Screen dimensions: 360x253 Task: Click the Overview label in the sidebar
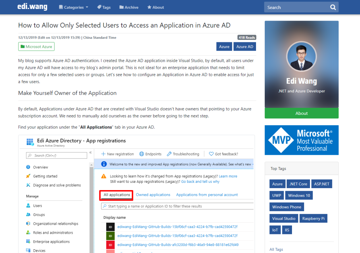coord(40,167)
